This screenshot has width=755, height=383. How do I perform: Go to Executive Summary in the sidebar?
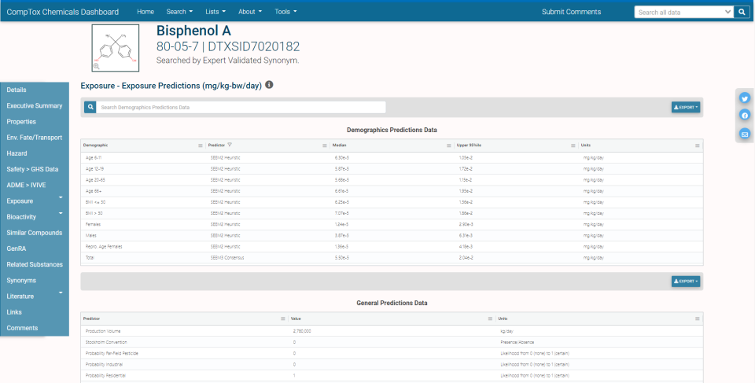click(35, 106)
